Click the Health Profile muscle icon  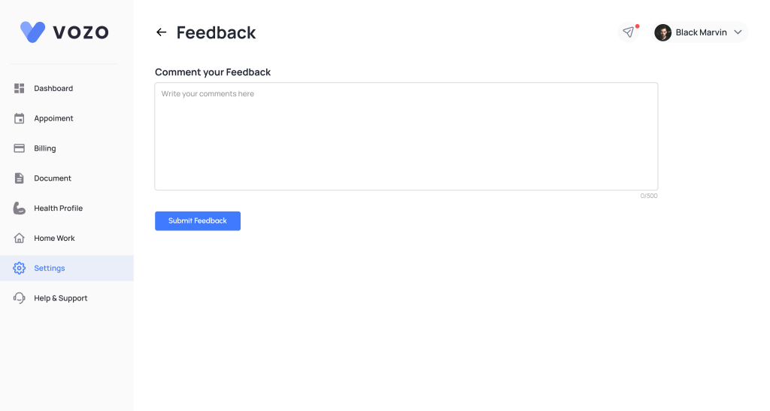(20, 209)
